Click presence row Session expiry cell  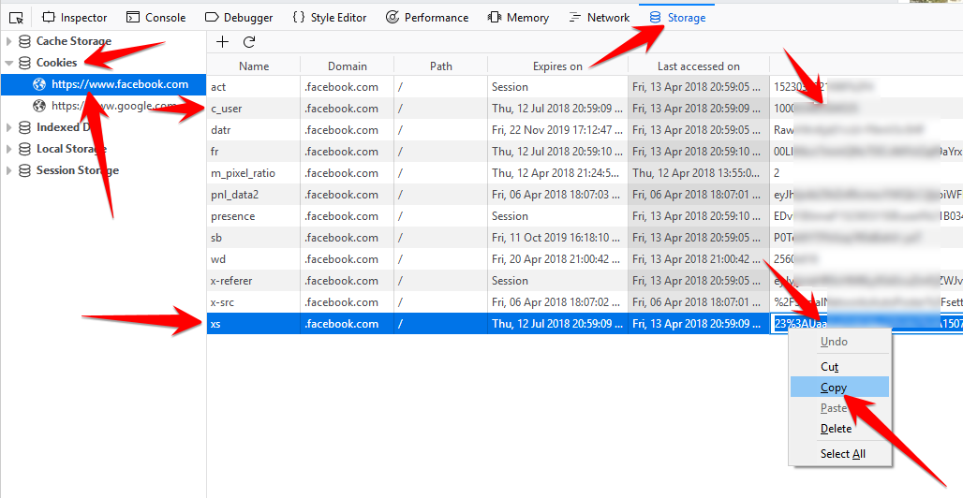[557, 216]
